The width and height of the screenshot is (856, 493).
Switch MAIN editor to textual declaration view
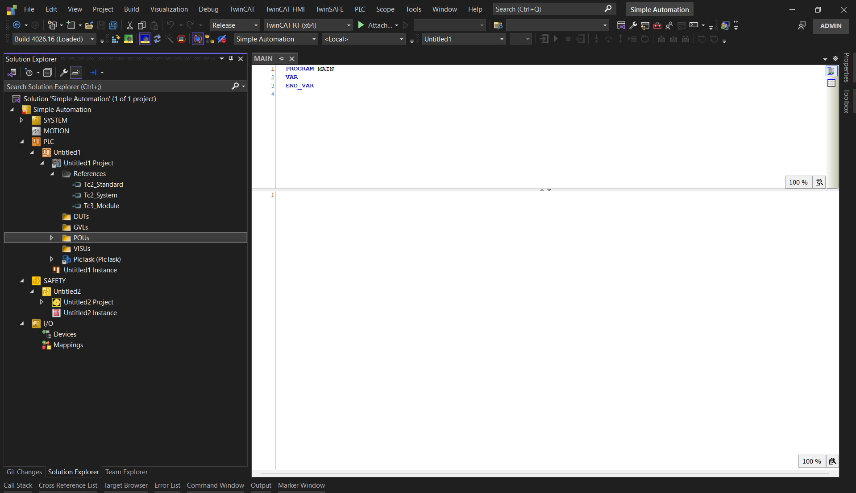tap(831, 71)
